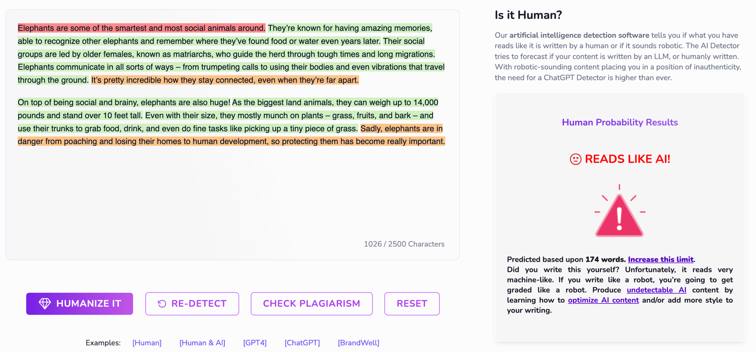Follow the 'optimize AI content' link
The image size is (756, 352).
604,300
